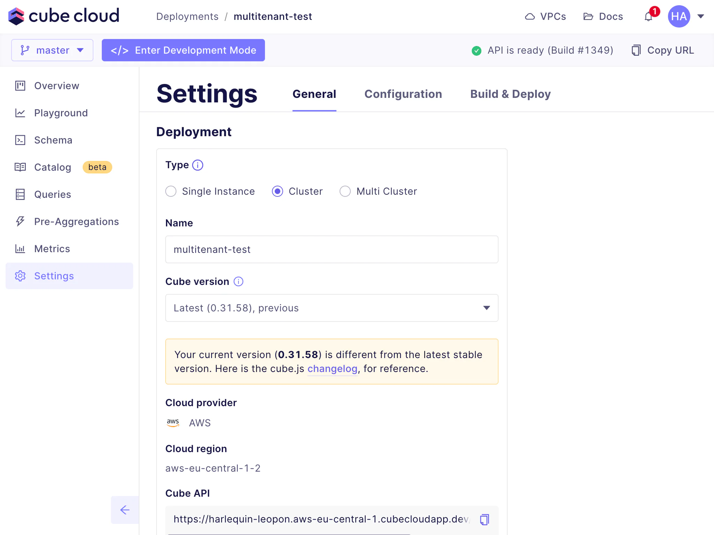
Task: Select the Cluster deployment type
Action: (278, 191)
